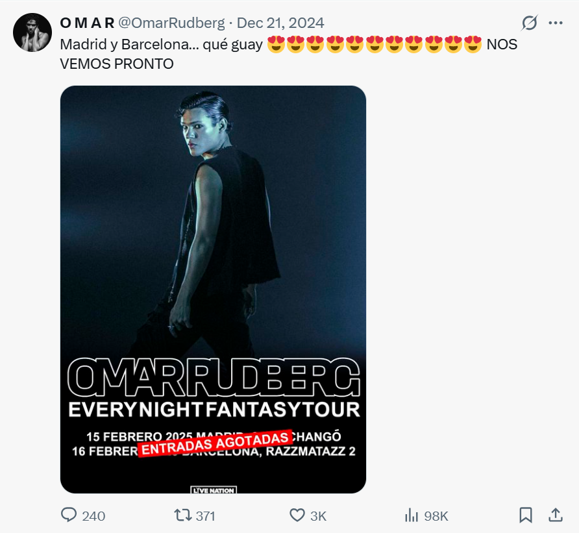Click the Dec 21, 2024 timestamp

(280, 23)
